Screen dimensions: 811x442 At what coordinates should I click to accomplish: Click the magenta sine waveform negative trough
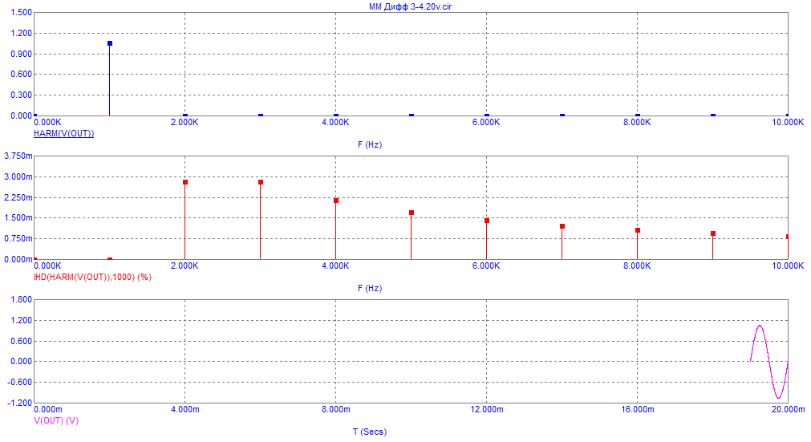tap(778, 398)
